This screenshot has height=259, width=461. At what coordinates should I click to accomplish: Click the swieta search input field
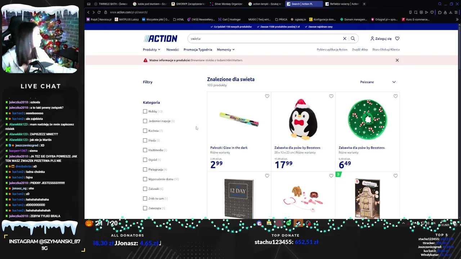265,38
